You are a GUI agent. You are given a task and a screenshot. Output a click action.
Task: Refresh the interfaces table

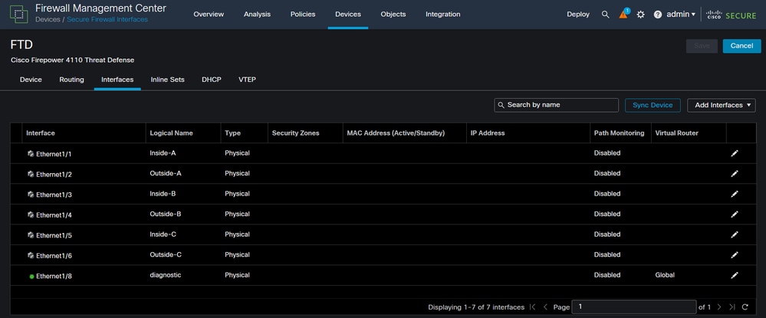(x=745, y=307)
